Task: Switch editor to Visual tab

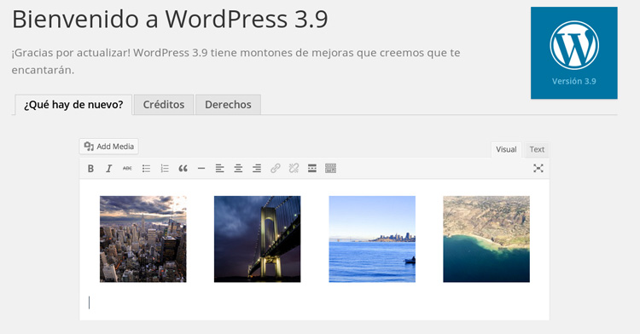Action: [x=506, y=149]
